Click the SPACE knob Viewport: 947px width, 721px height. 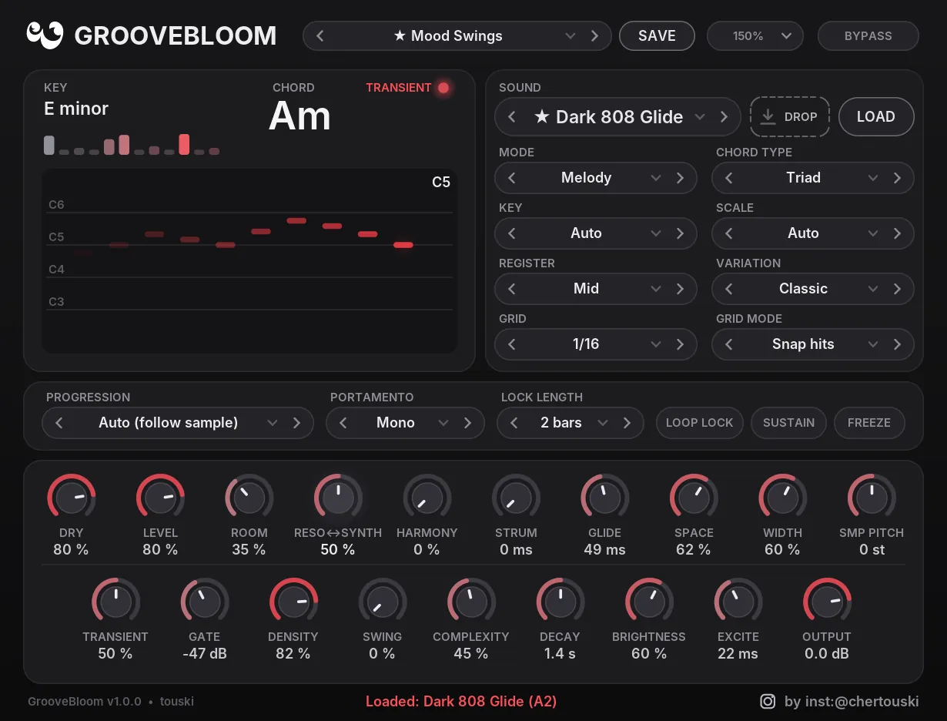point(694,498)
